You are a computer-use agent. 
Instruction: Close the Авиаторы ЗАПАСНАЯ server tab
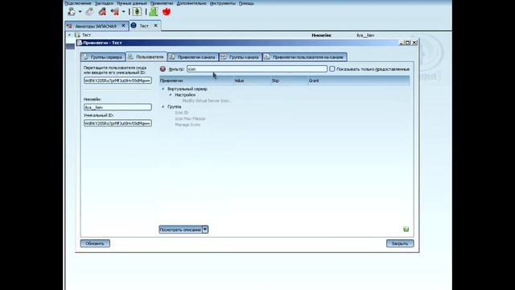coord(123,25)
